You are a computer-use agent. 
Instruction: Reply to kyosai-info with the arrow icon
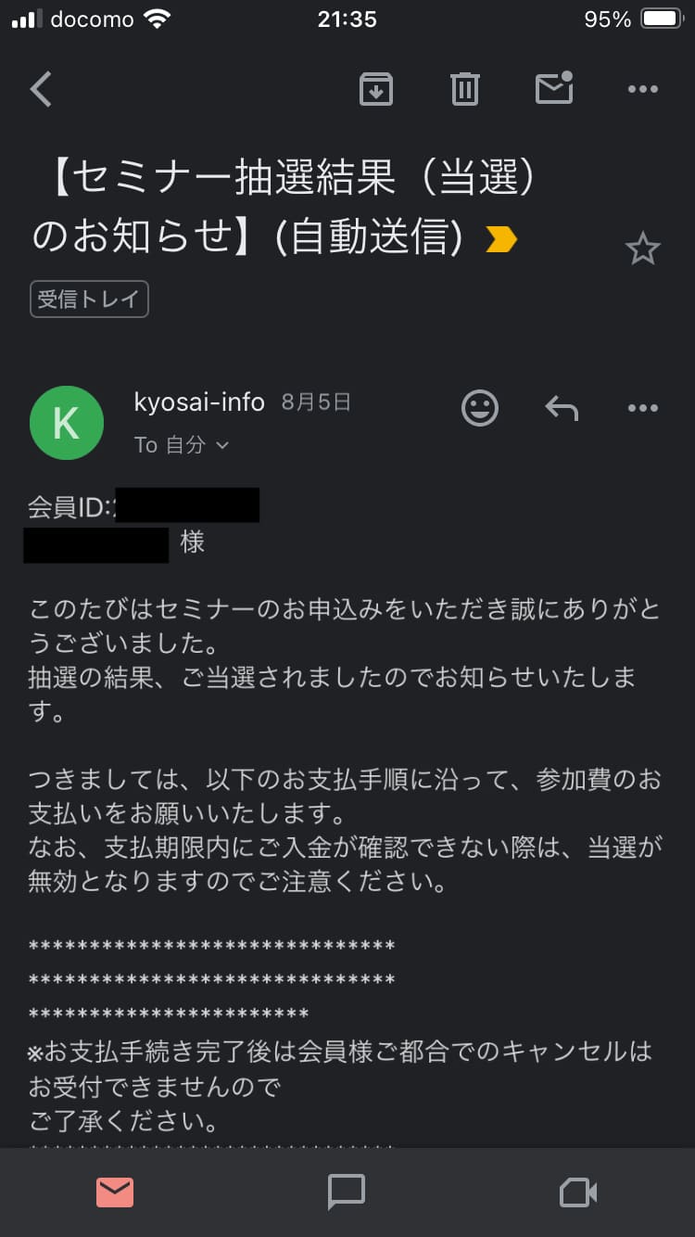[561, 408]
